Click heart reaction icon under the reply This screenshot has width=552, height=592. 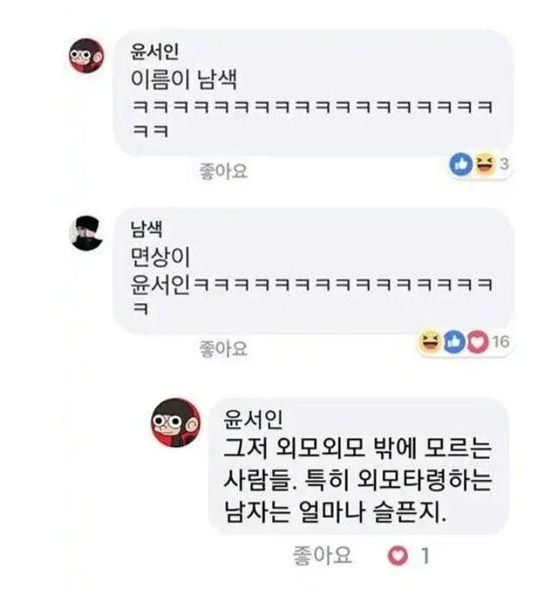click(397, 557)
